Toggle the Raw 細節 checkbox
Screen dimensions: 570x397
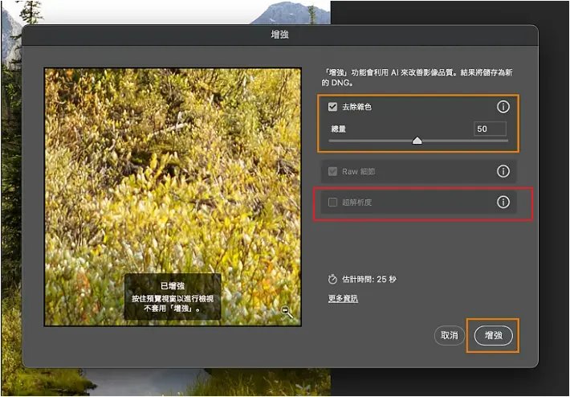pos(332,171)
